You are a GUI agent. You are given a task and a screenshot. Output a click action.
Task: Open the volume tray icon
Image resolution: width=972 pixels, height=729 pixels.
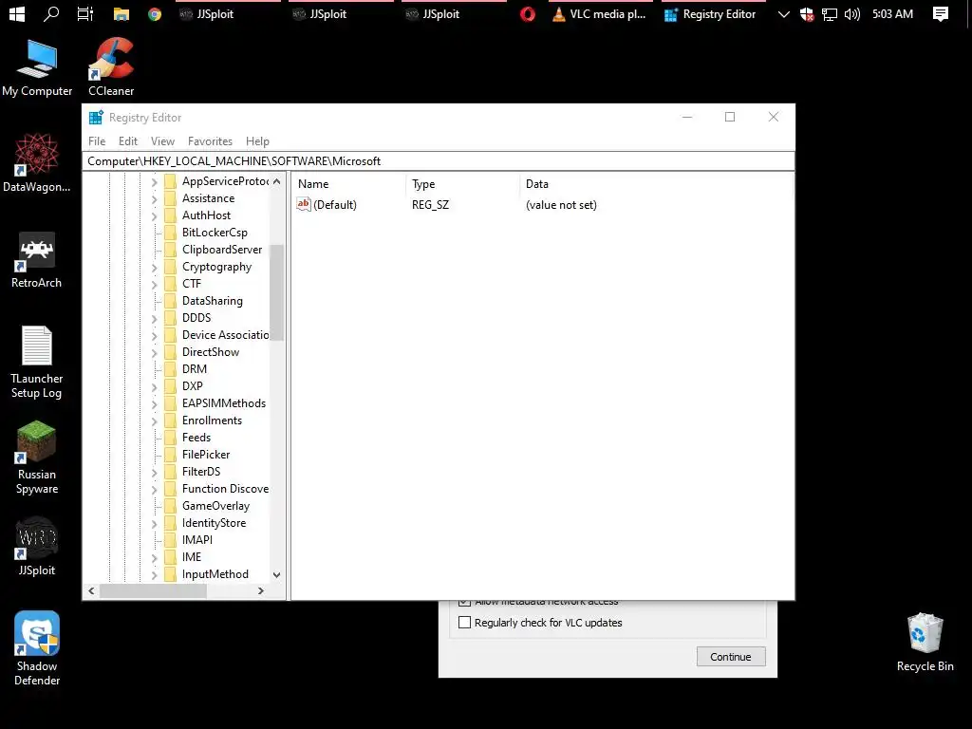[852, 14]
